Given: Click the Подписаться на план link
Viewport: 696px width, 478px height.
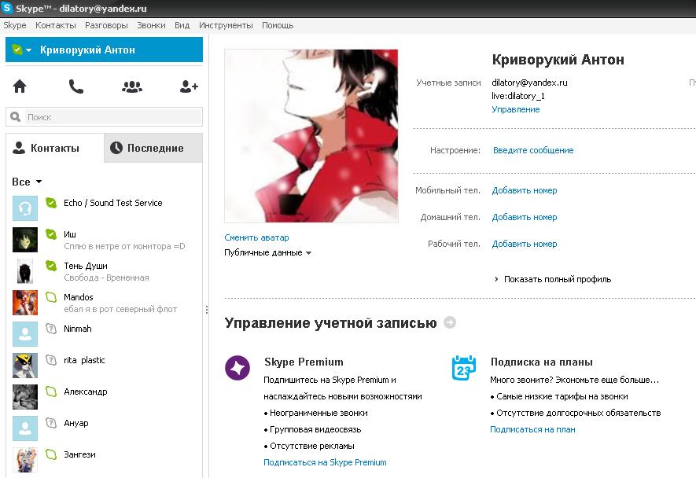Looking at the screenshot, I should 532,429.
